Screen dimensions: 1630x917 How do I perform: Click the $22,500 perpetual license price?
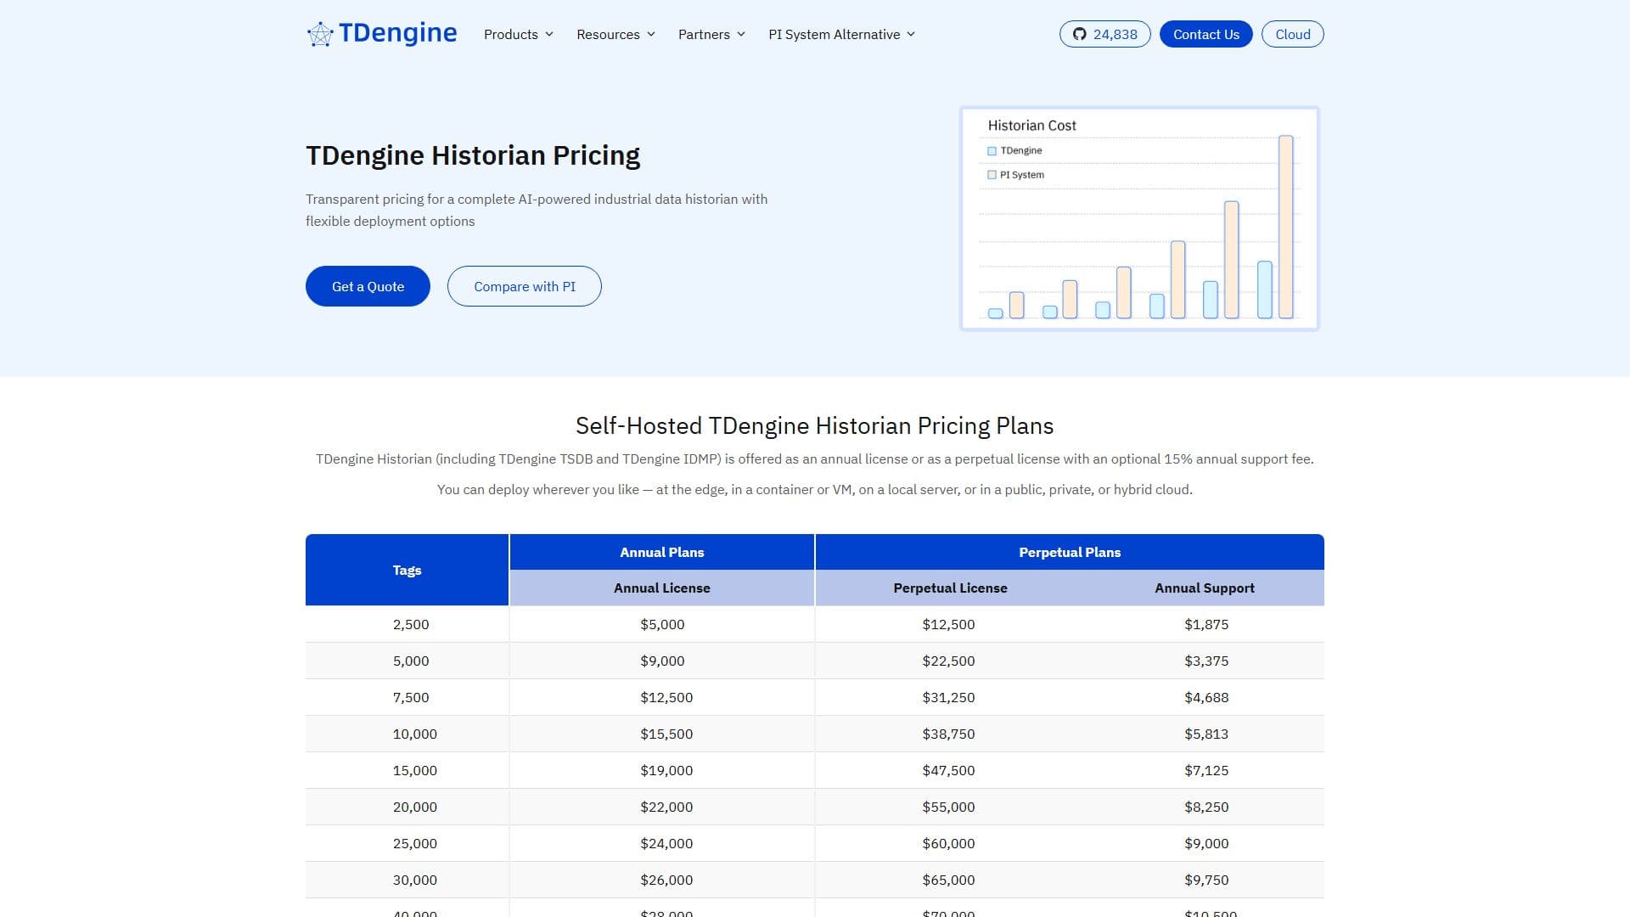[x=948, y=661]
